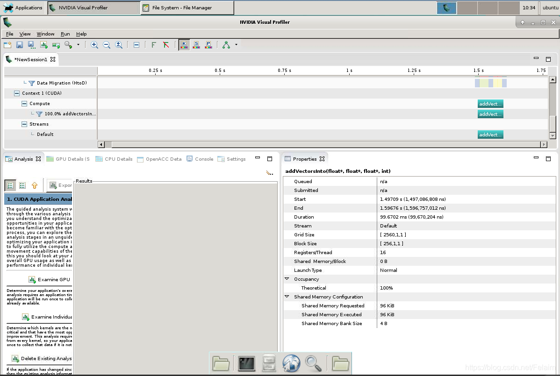Click the Duration value 99.6702 ms
The height and width of the screenshot is (376, 560).
tap(411, 217)
